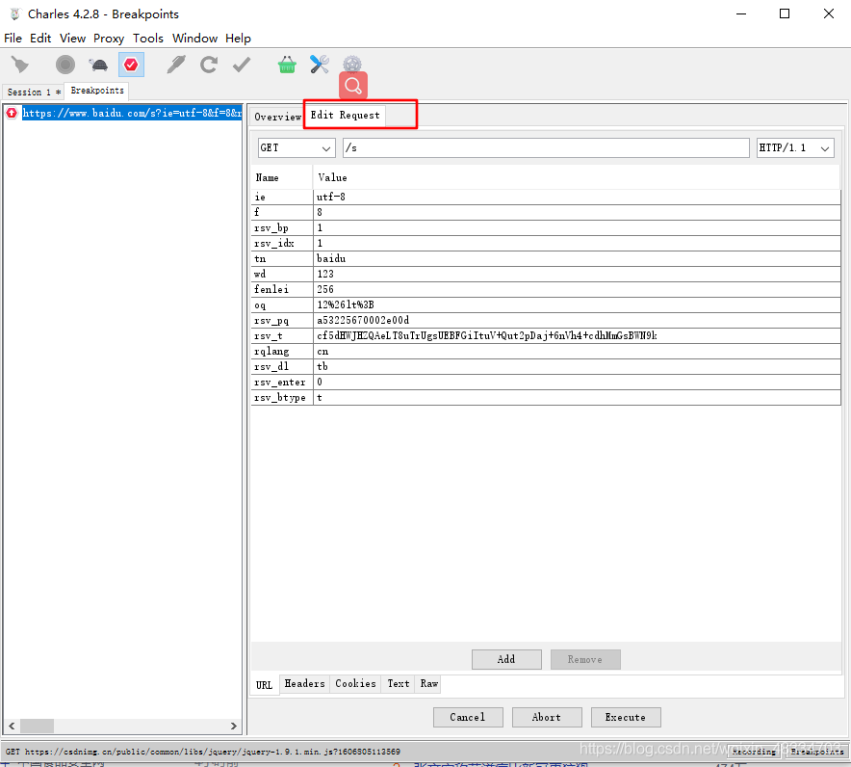Click the /s path input field
The image size is (851, 767).
546,147
